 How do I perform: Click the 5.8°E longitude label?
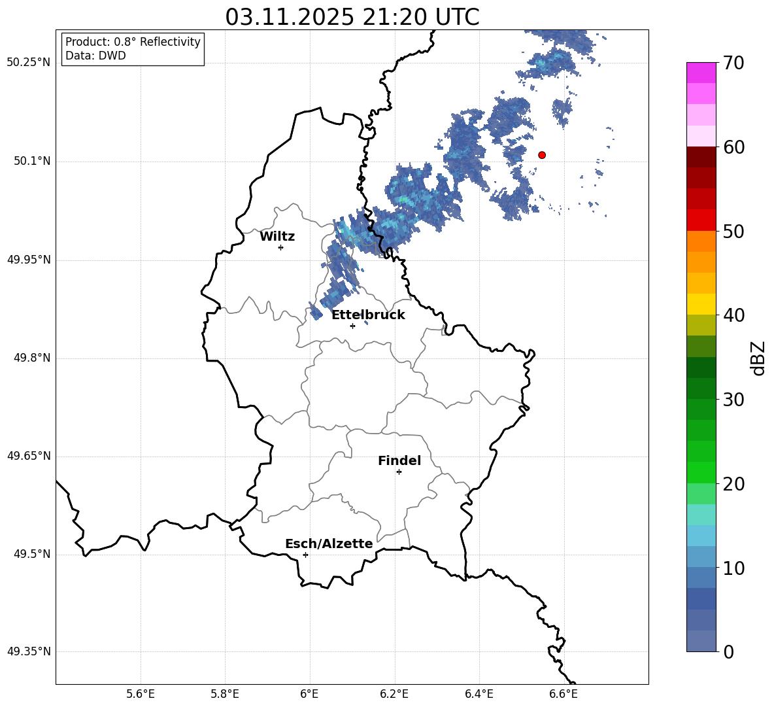point(225,694)
